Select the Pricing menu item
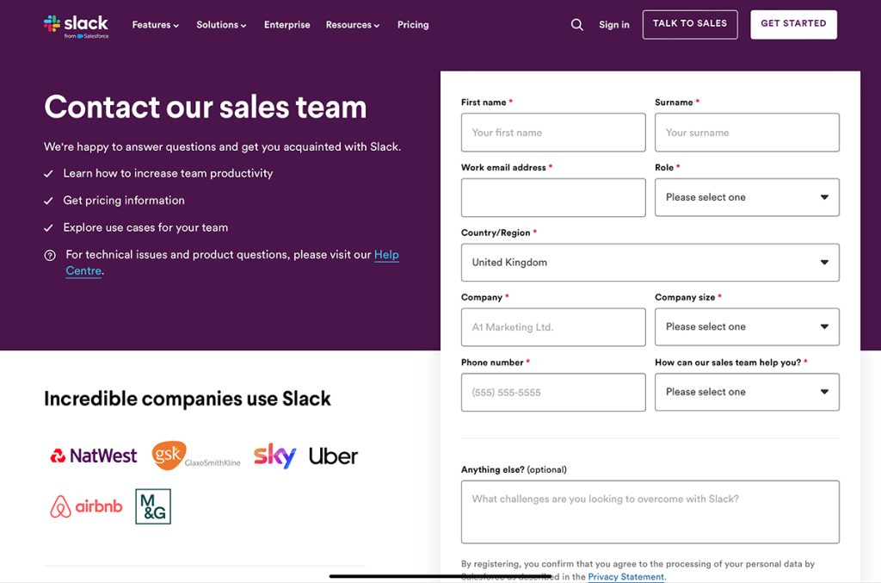Viewport: 881px width, 583px height. coord(412,25)
